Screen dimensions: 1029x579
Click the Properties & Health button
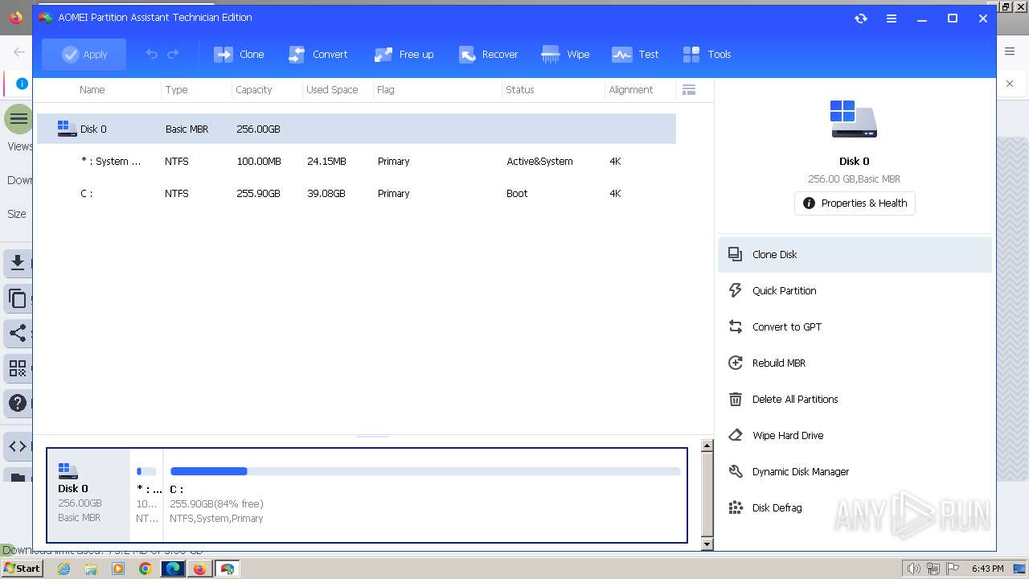855,203
